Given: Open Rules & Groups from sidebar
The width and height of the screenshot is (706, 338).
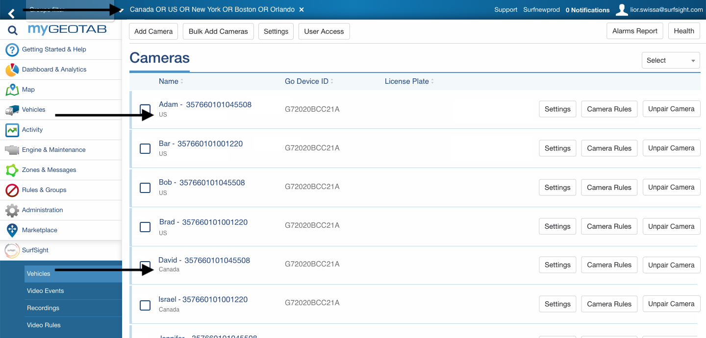Looking at the screenshot, I should tap(11, 190).
